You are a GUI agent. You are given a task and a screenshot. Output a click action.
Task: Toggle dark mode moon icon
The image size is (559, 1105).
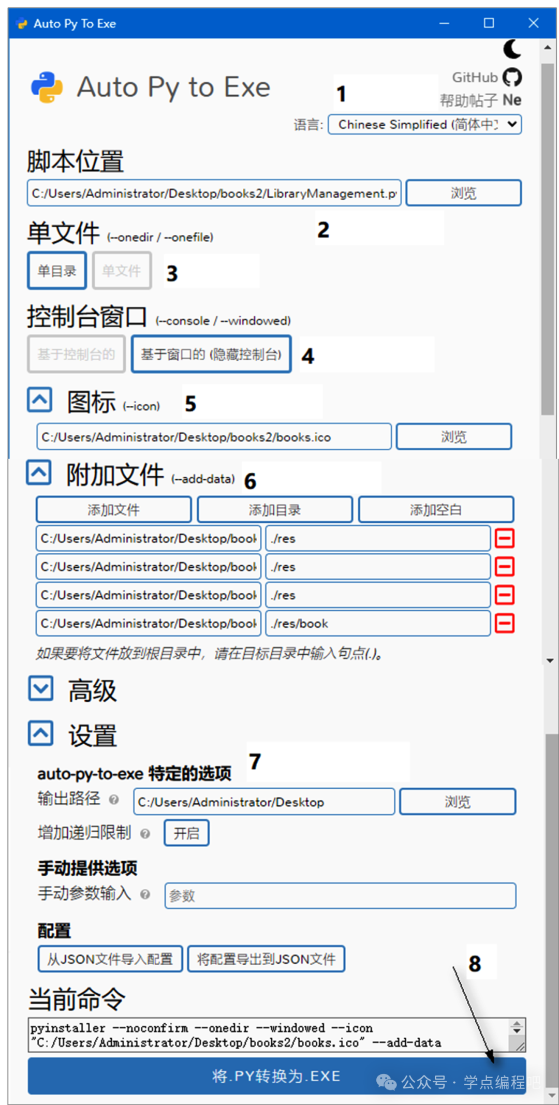click(x=512, y=49)
